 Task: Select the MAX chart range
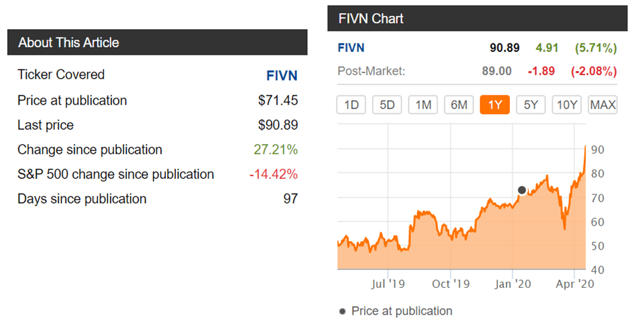(602, 105)
